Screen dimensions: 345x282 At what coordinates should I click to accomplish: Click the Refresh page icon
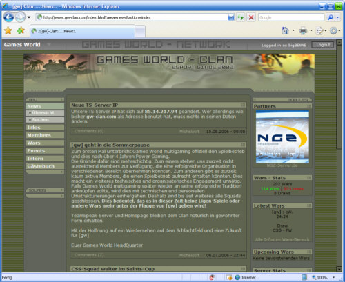(x=240, y=17)
